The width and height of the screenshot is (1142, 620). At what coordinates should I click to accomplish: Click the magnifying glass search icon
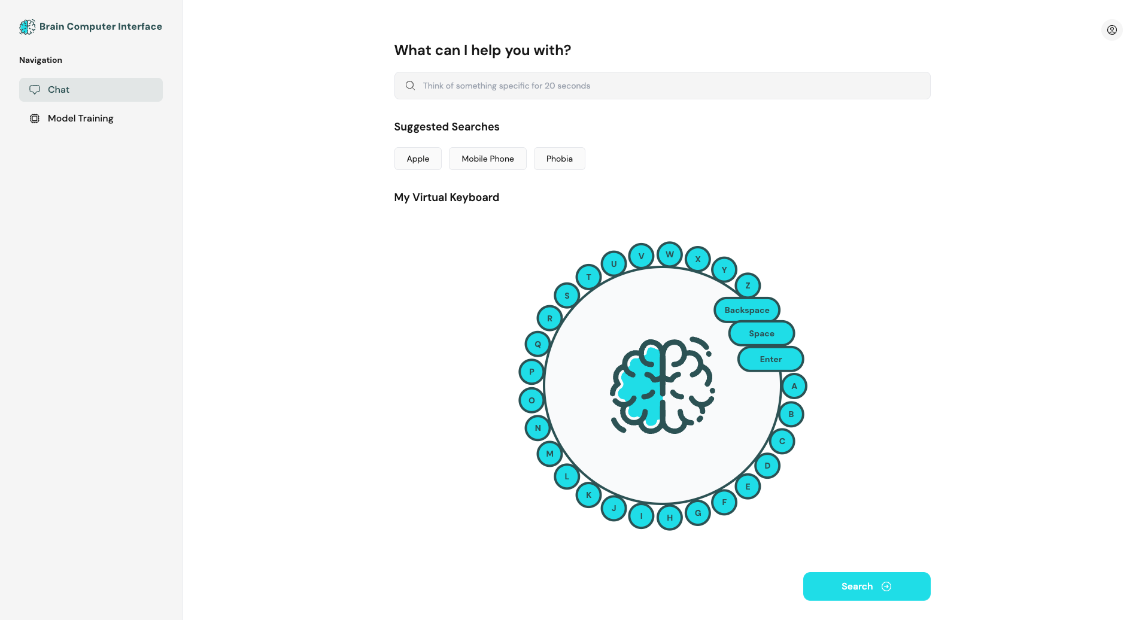click(410, 85)
